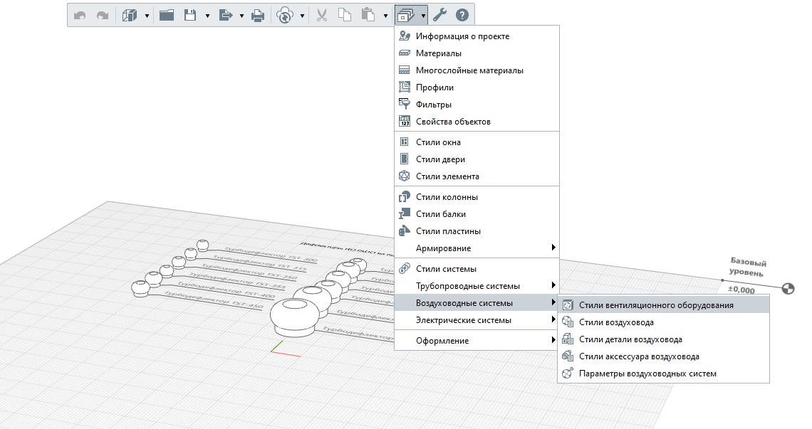This screenshot has width=812, height=429.
Task: Choose 'Стили аксессуара воздуховода' submenu item
Action: click(x=663, y=356)
